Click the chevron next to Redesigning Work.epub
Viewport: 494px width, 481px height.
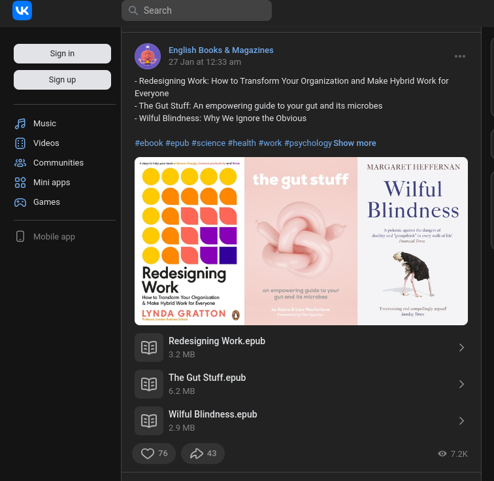(x=461, y=347)
